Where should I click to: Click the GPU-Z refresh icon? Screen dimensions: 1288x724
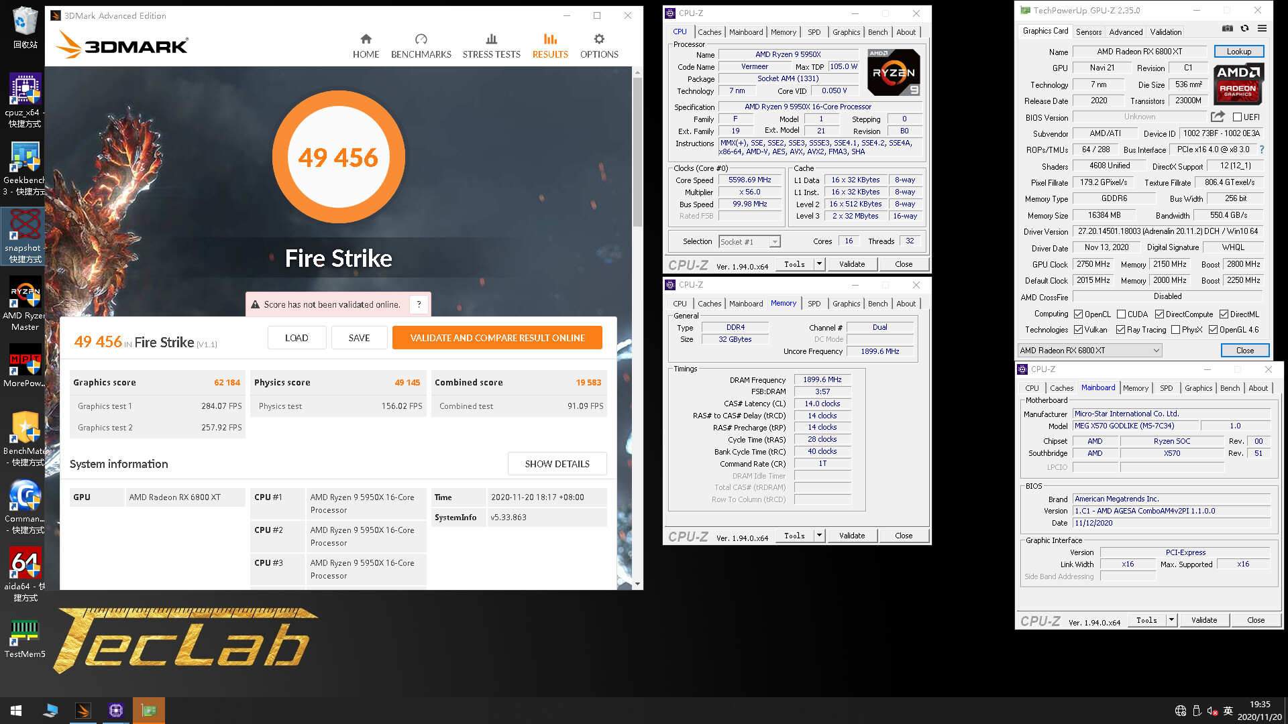1244,28
